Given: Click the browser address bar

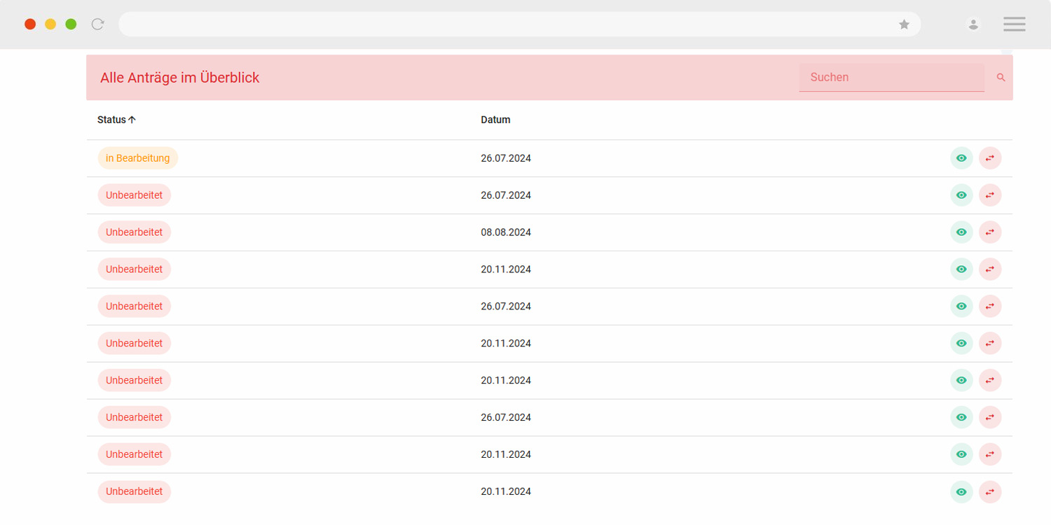Looking at the screenshot, I should pos(520,24).
